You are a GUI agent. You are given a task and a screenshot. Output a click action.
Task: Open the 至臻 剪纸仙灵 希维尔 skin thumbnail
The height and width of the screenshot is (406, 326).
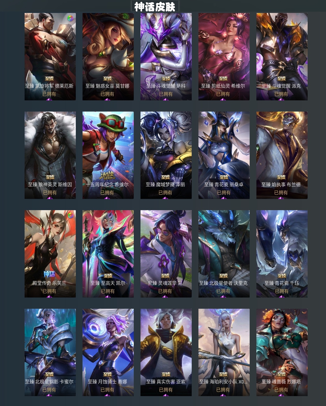(x=224, y=57)
